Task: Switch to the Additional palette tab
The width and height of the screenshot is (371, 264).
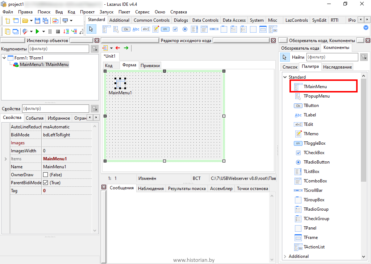Action: point(119,20)
